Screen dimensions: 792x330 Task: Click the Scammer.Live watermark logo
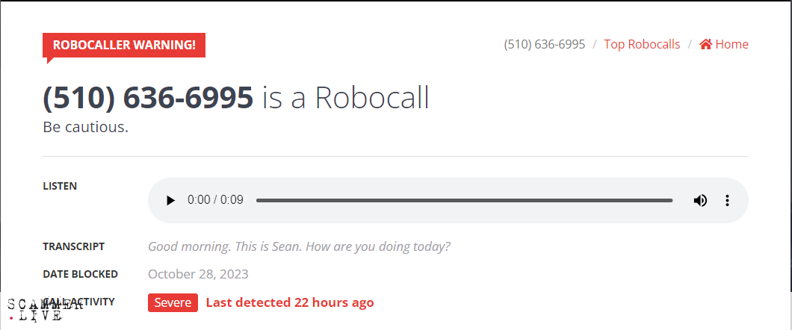pyautogui.click(x=44, y=309)
